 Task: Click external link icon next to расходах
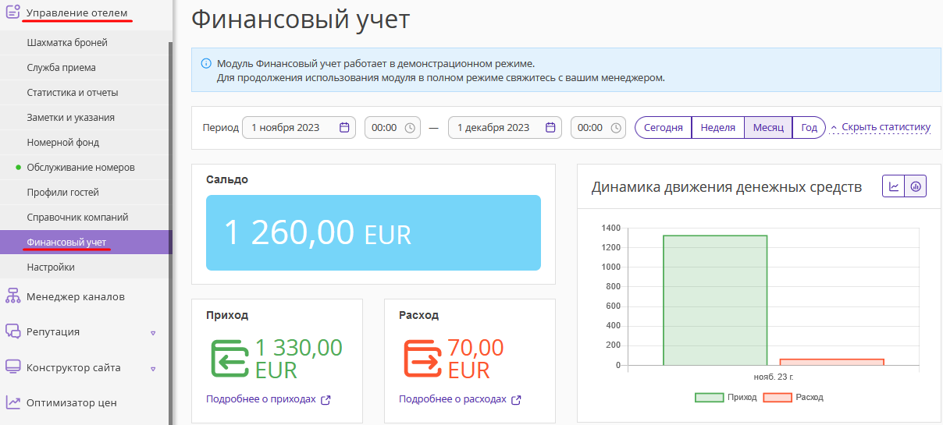tap(516, 400)
